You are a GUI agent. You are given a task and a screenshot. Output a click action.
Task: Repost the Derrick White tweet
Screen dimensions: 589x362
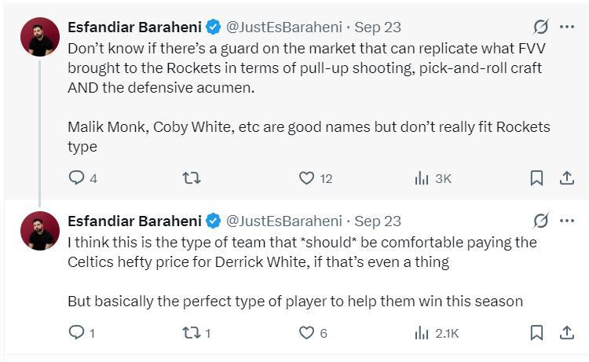(191, 333)
